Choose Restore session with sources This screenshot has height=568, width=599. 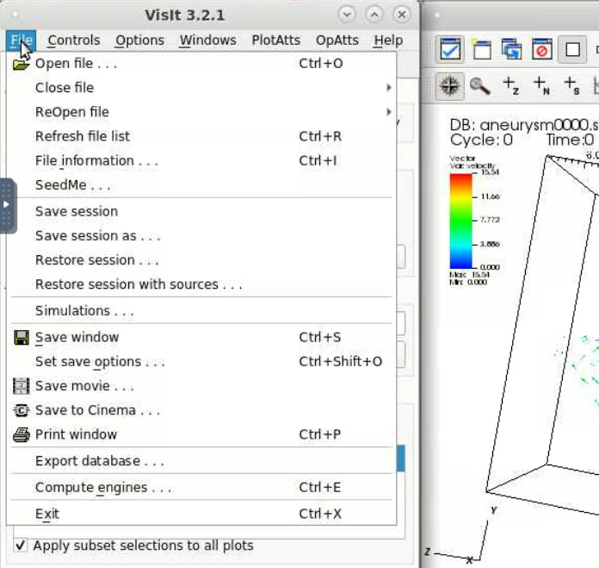pos(201,284)
